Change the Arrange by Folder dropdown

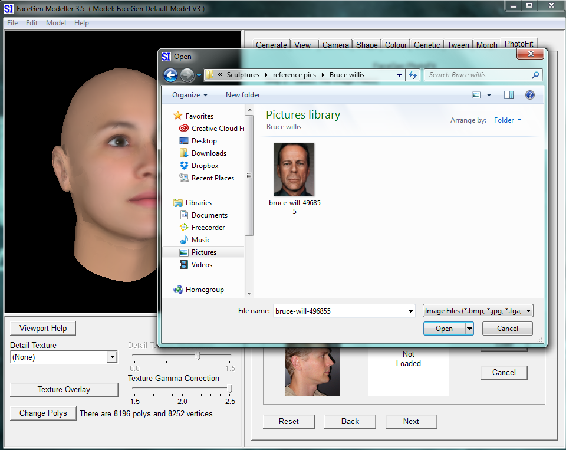point(507,120)
